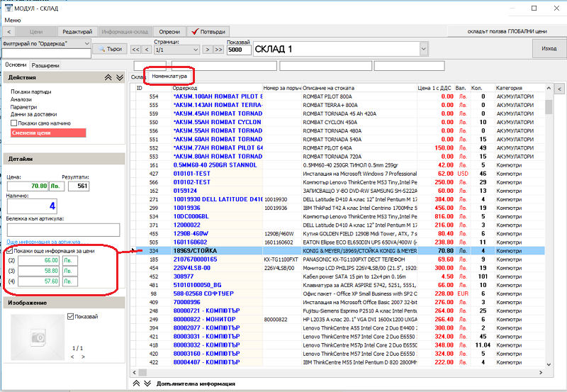Viewport: 567px width, 392px height.
Task: Click Покажи партиди action
Action: (30, 92)
